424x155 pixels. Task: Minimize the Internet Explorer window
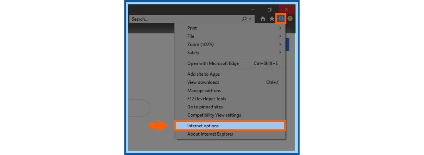[x=252, y=9]
